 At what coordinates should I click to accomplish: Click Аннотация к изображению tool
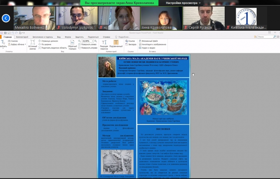point(153,44)
